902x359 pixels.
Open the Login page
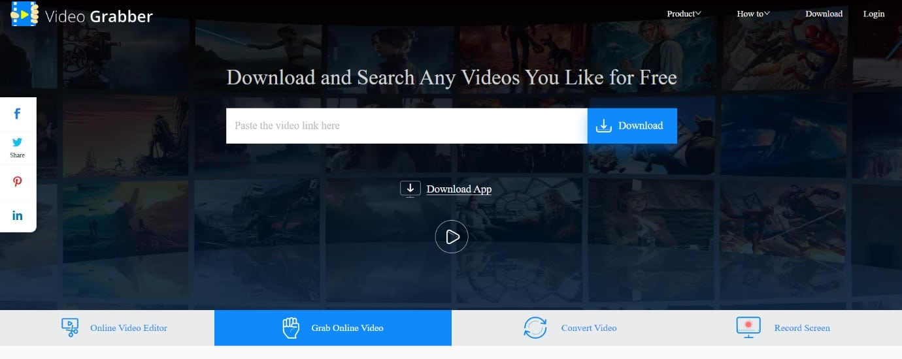874,14
